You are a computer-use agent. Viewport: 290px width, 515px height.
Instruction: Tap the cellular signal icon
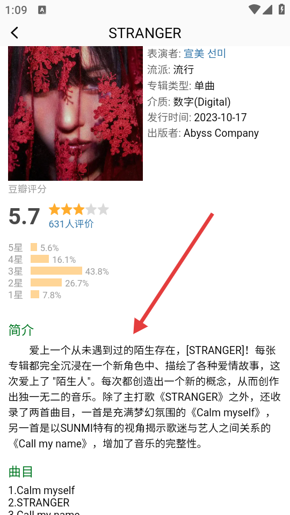pyautogui.click(x=267, y=10)
